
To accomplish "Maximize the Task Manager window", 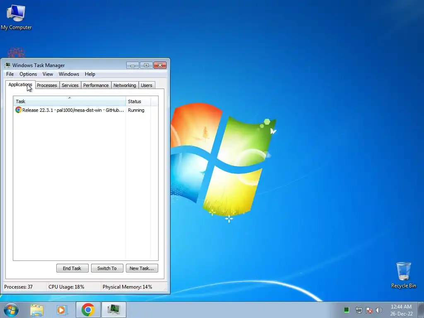I will click(x=146, y=65).
